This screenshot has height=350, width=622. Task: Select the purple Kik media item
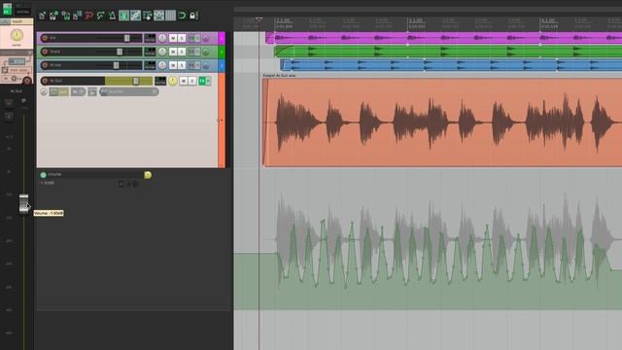point(443,38)
